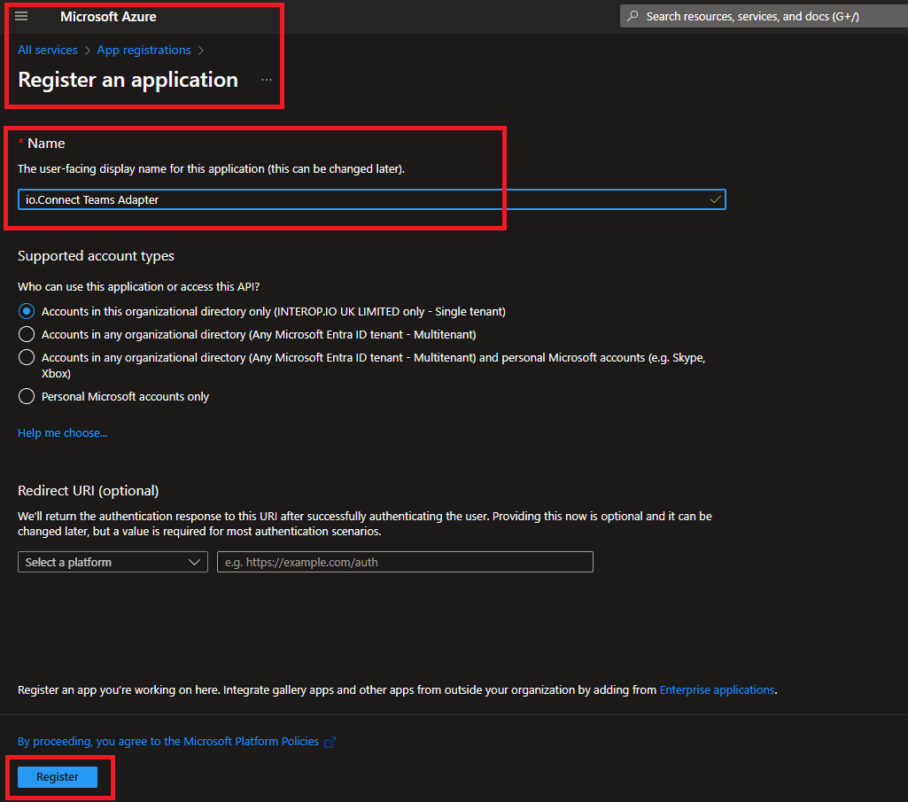Navigate to App registrations breadcrumb
Viewport: 908px width, 802px height.
pyautogui.click(x=144, y=51)
